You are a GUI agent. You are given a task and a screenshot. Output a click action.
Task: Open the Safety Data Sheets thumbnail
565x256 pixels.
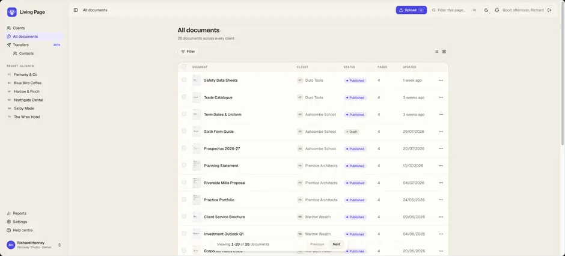(197, 81)
